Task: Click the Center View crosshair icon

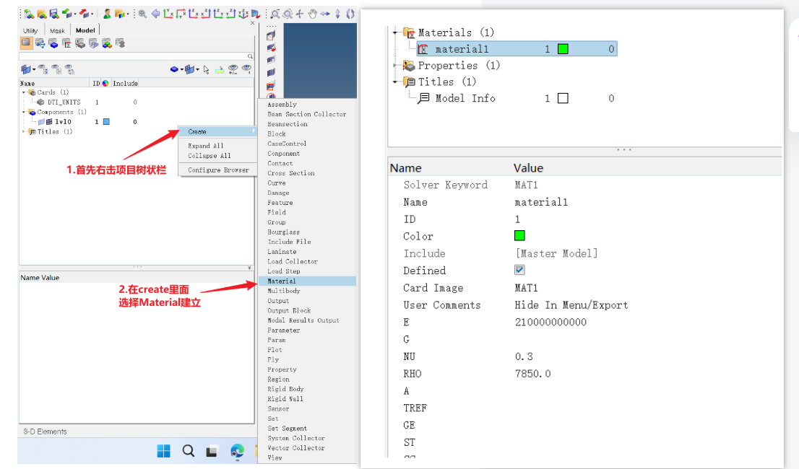Action: [x=300, y=14]
